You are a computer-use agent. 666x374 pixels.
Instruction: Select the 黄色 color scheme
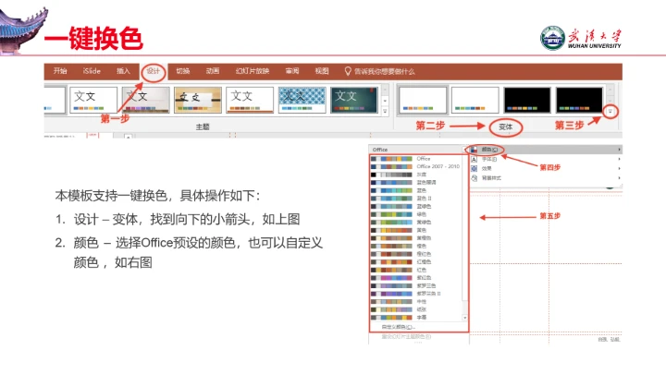[415, 230]
